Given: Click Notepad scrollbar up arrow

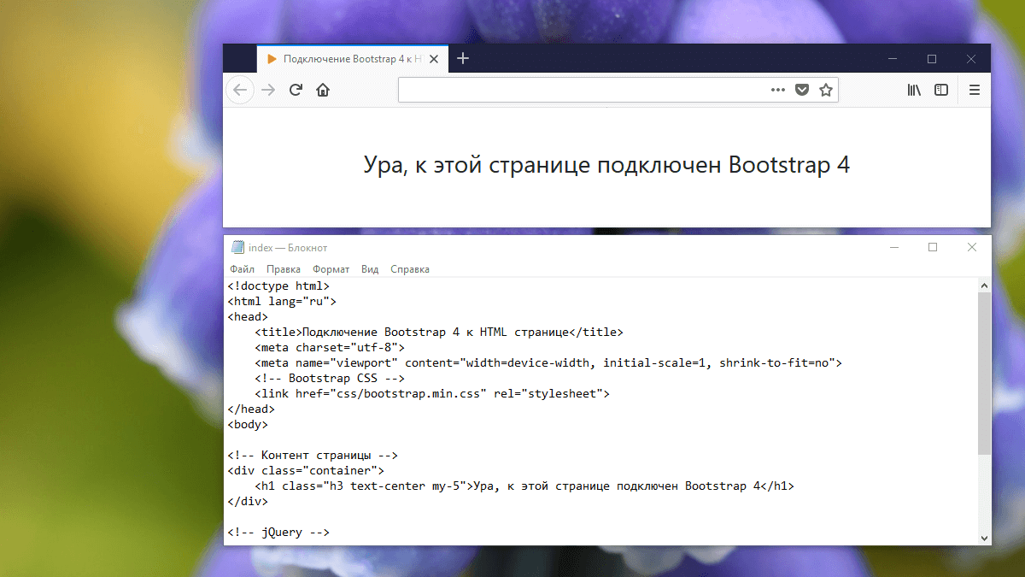Looking at the screenshot, I should point(984,286).
